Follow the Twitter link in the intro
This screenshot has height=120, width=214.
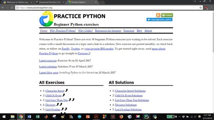(x=75, y=49)
